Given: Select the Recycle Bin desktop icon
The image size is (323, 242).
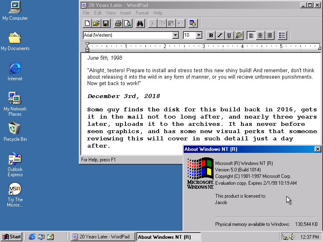Looking at the screenshot, I should (15, 132).
